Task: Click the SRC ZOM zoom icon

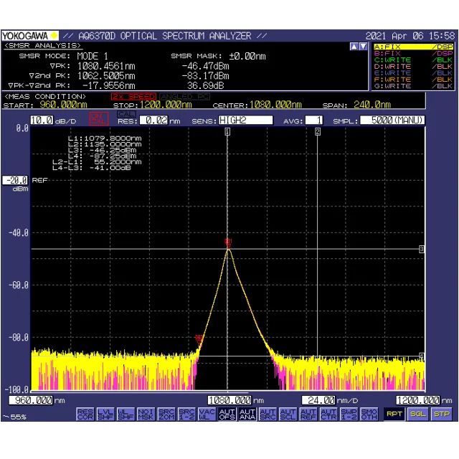Action: pos(166,414)
